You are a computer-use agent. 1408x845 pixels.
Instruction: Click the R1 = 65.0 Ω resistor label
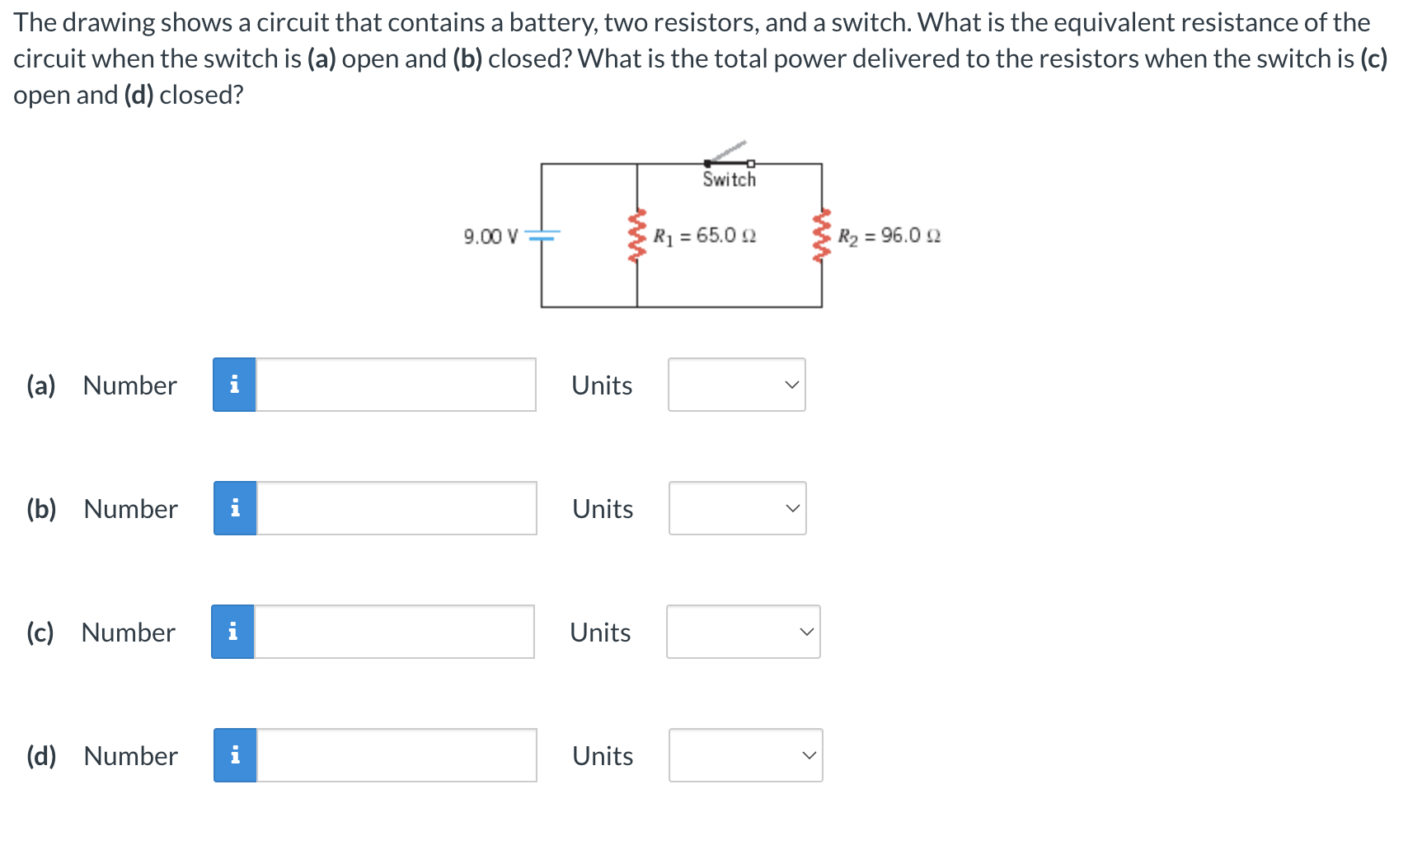(x=705, y=236)
